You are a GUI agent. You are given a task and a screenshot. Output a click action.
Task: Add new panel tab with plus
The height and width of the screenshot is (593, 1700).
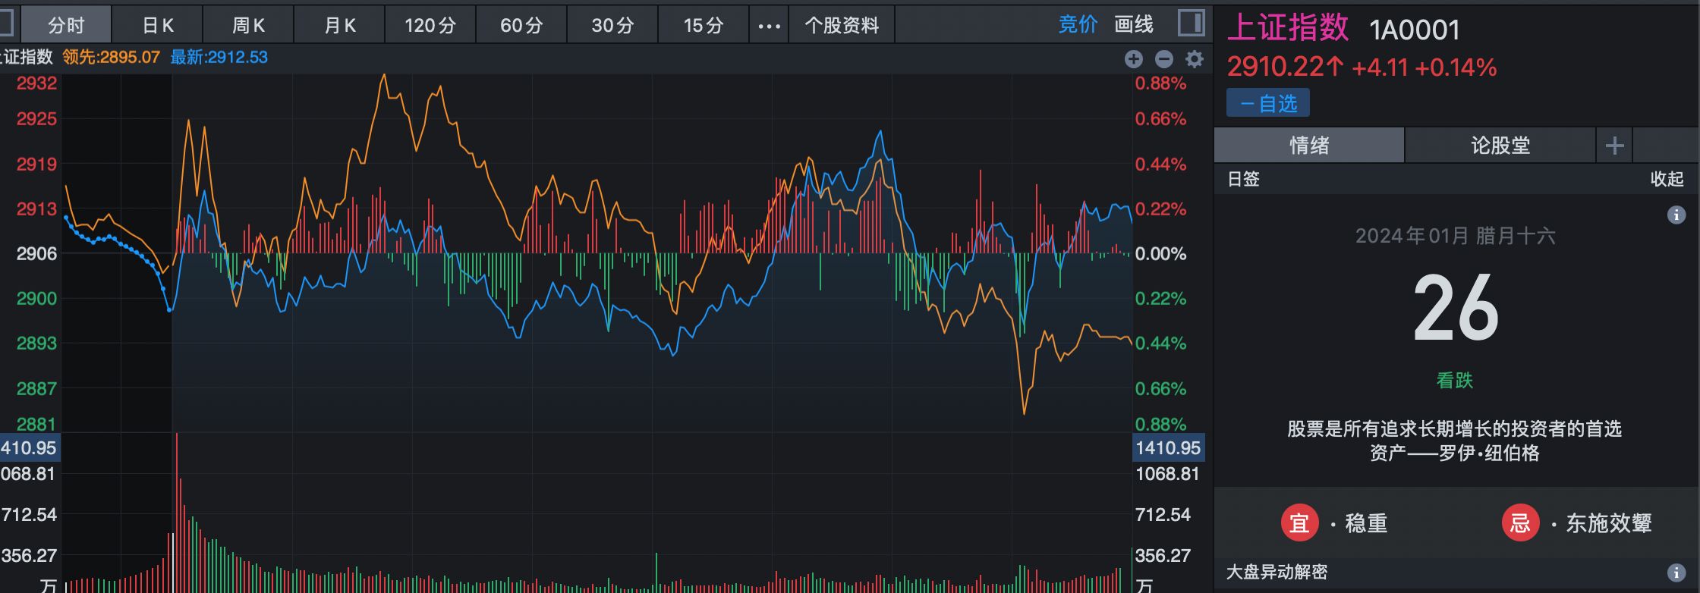pyautogui.click(x=1614, y=145)
